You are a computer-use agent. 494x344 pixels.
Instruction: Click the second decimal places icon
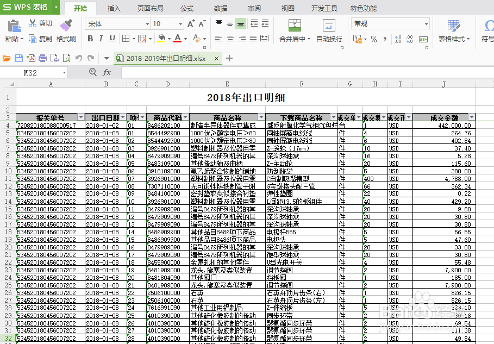pyautogui.click(x=410, y=39)
